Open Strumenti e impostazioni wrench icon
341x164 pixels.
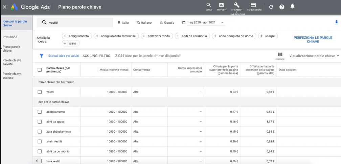[x=237, y=5]
